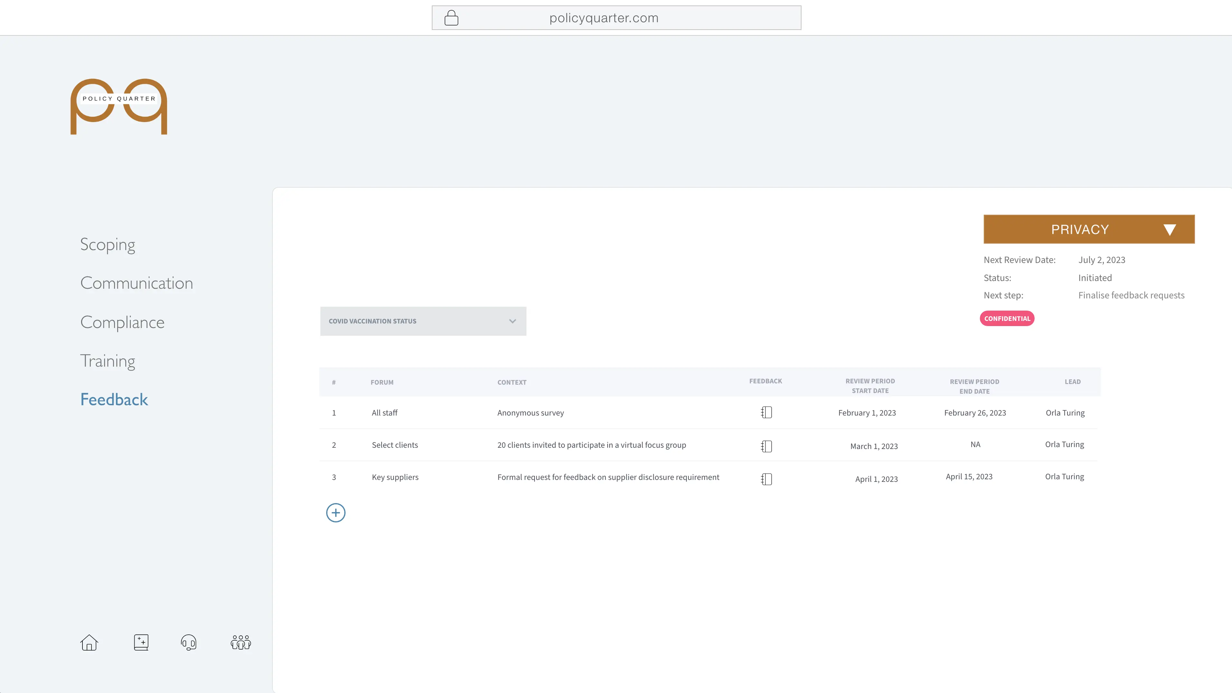Image resolution: width=1232 pixels, height=693 pixels.
Task: Expand the PRIVACY dropdown arrow
Action: coord(1170,230)
